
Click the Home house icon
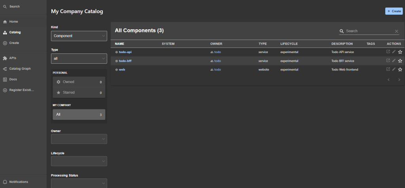pyautogui.click(x=5, y=22)
